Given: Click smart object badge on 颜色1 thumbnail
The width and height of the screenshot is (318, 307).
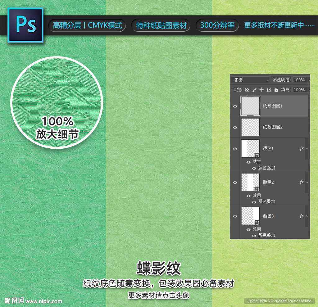Looking at the screenshot, I should [x=257, y=155].
